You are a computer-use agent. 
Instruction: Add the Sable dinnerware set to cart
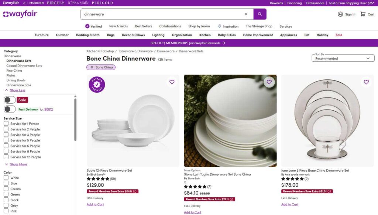(x=95, y=204)
